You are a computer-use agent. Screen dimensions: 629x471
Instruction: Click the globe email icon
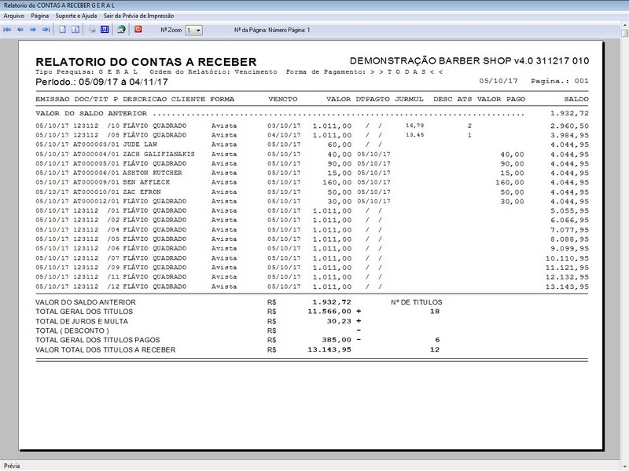121,30
